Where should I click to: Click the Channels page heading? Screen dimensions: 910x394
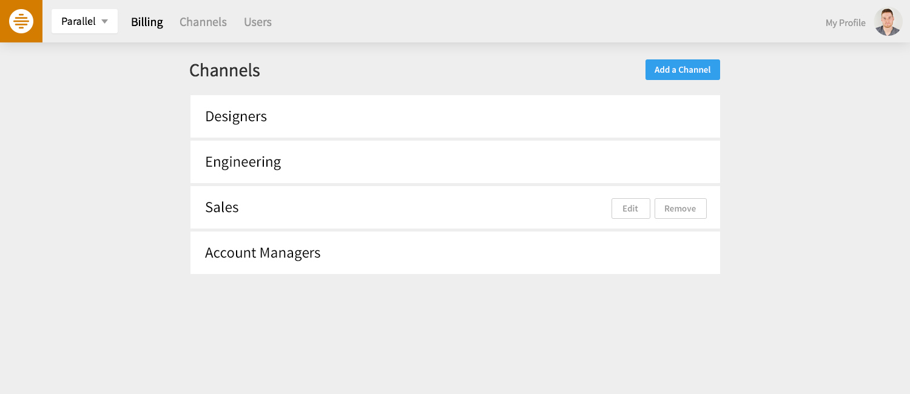224,70
